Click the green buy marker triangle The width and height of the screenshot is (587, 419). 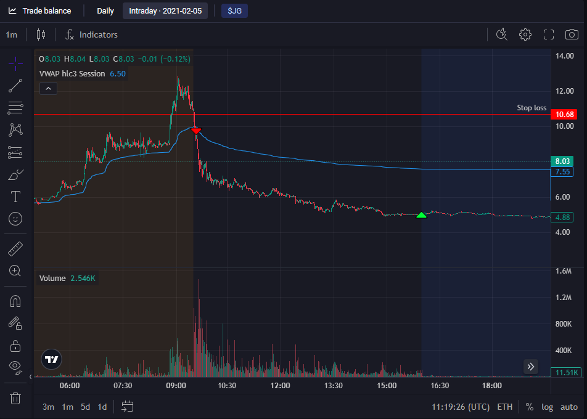(422, 215)
